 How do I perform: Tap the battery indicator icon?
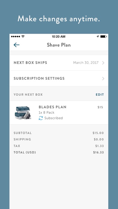click(104, 36)
